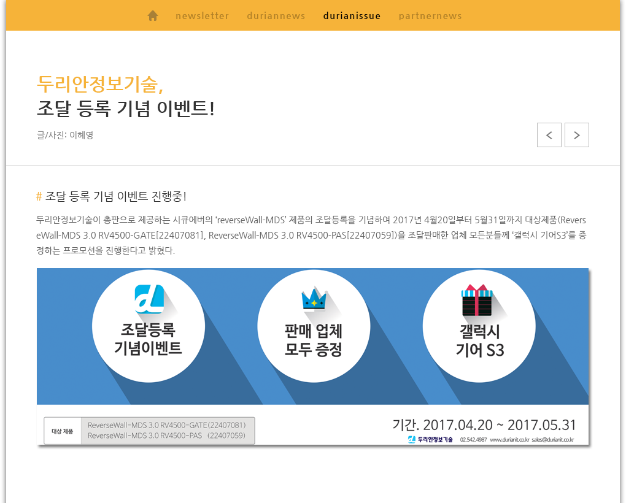Viewport: 626px width, 503px height.
Task: Go to the next article arrow
Action: click(x=576, y=135)
